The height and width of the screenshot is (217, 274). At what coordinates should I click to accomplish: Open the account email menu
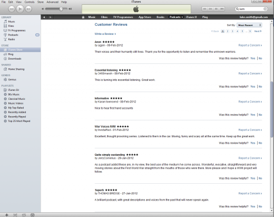pos(253,17)
